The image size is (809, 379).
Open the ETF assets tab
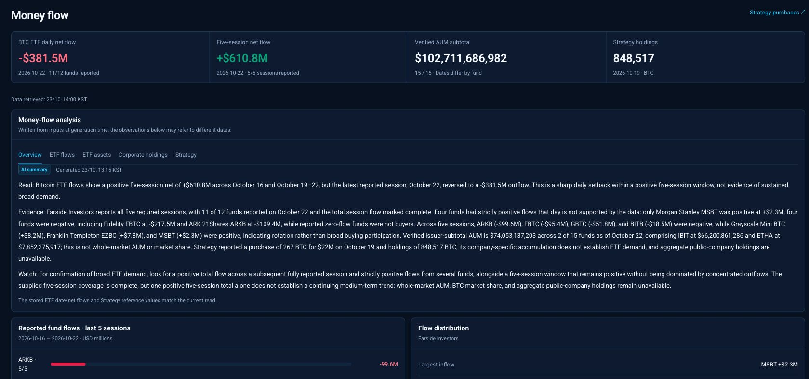coord(97,155)
